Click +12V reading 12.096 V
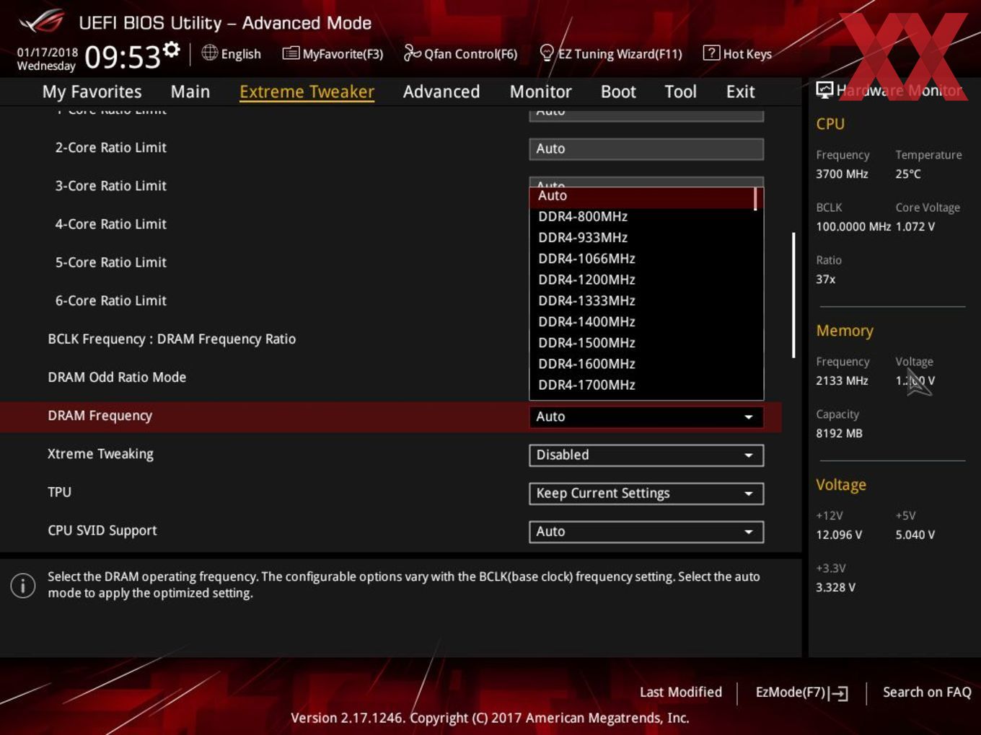Viewport: 981px width, 735px height. click(x=839, y=535)
